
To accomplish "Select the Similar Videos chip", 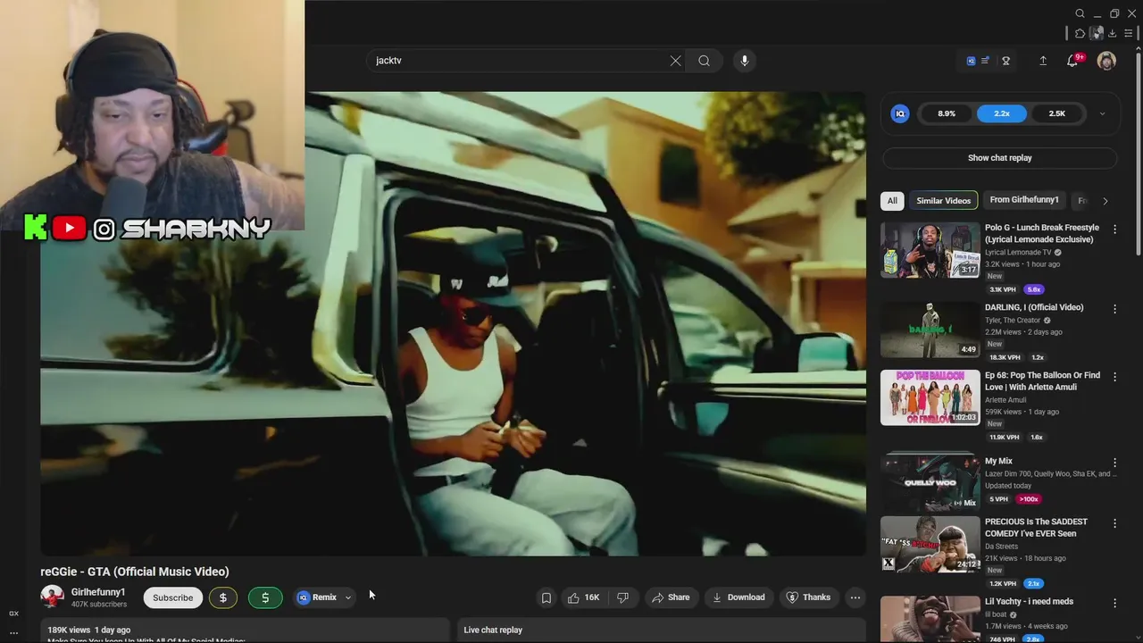I will point(943,201).
